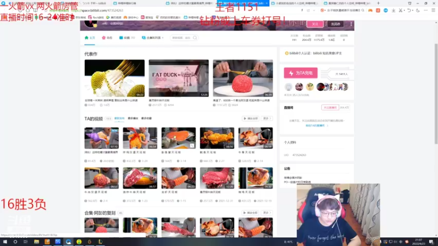
Task: Click the night mode moon icon in toolbar
Action: (418, 10)
